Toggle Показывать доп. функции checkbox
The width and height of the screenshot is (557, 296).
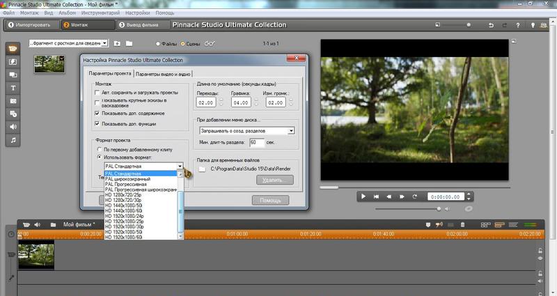click(97, 124)
